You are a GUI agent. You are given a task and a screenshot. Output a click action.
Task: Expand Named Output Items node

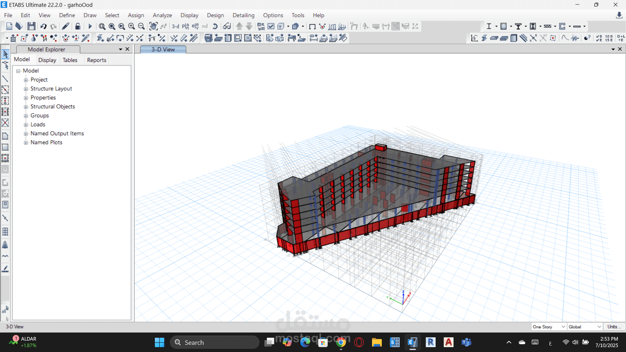pos(26,134)
